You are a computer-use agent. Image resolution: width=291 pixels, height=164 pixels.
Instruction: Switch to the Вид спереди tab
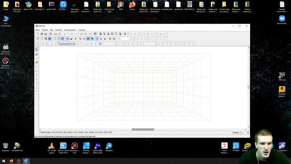click(x=79, y=132)
